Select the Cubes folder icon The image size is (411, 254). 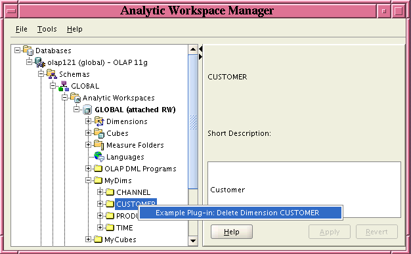pyautogui.click(x=99, y=133)
